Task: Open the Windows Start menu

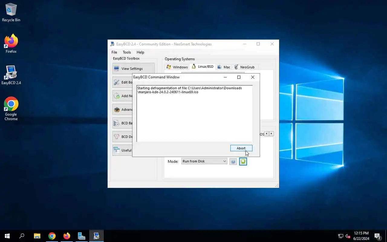Action: (7, 236)
